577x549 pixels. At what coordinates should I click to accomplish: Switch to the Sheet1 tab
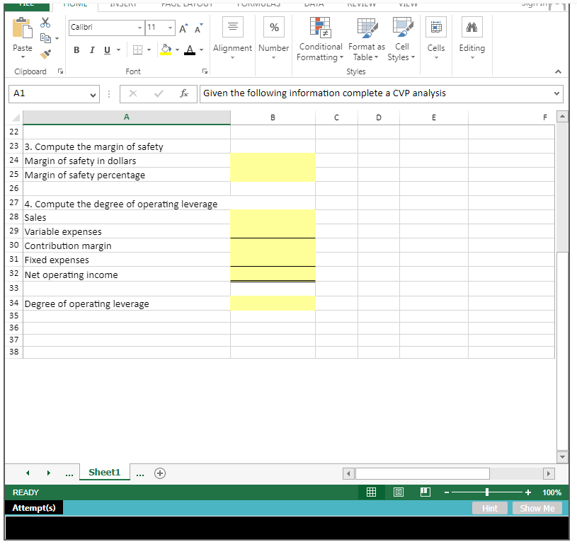coord(104,472)
